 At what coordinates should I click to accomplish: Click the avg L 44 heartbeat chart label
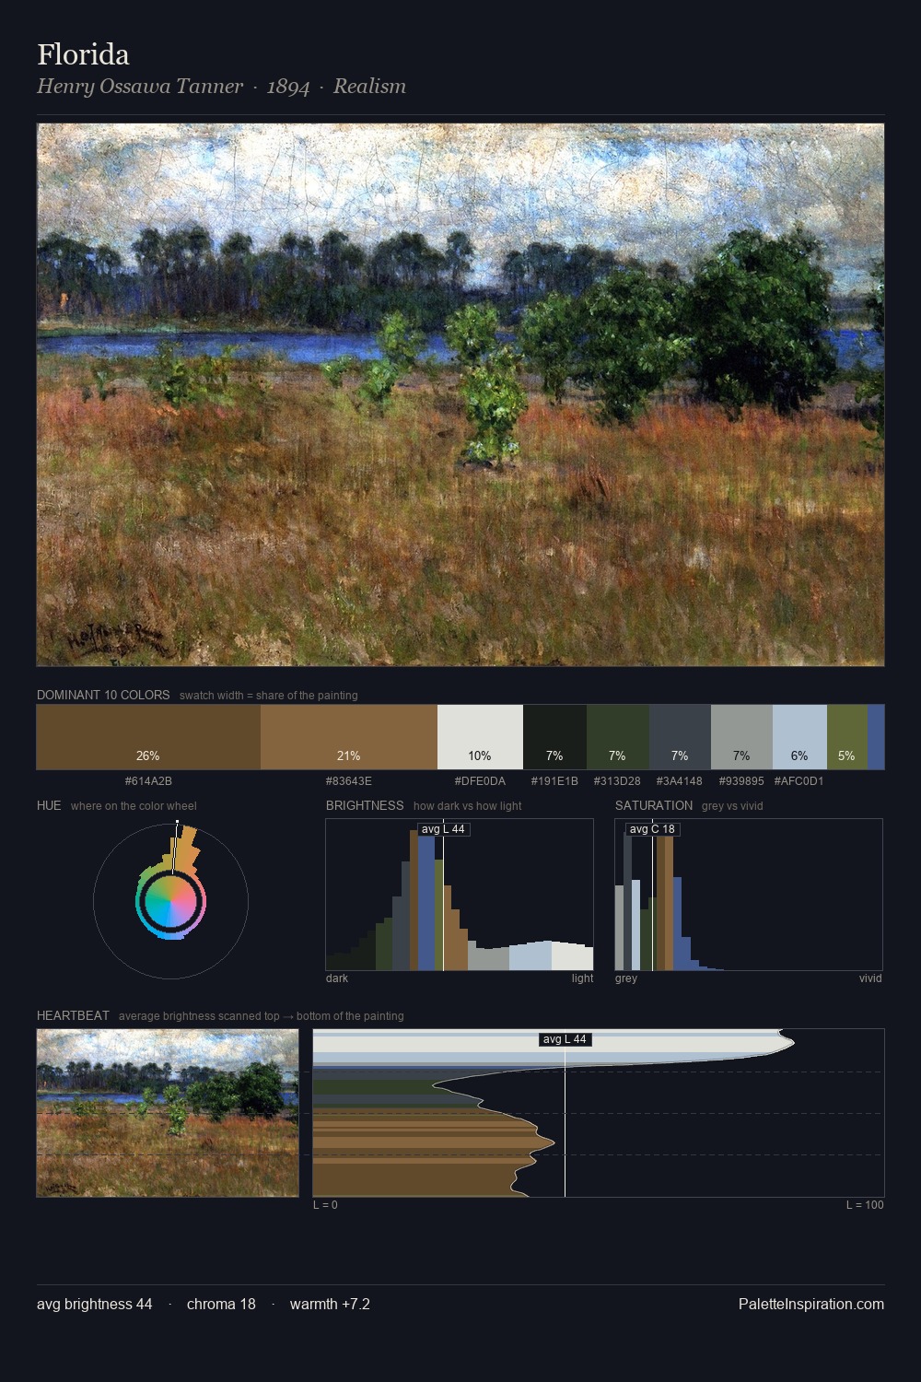tap(565, 1039)
